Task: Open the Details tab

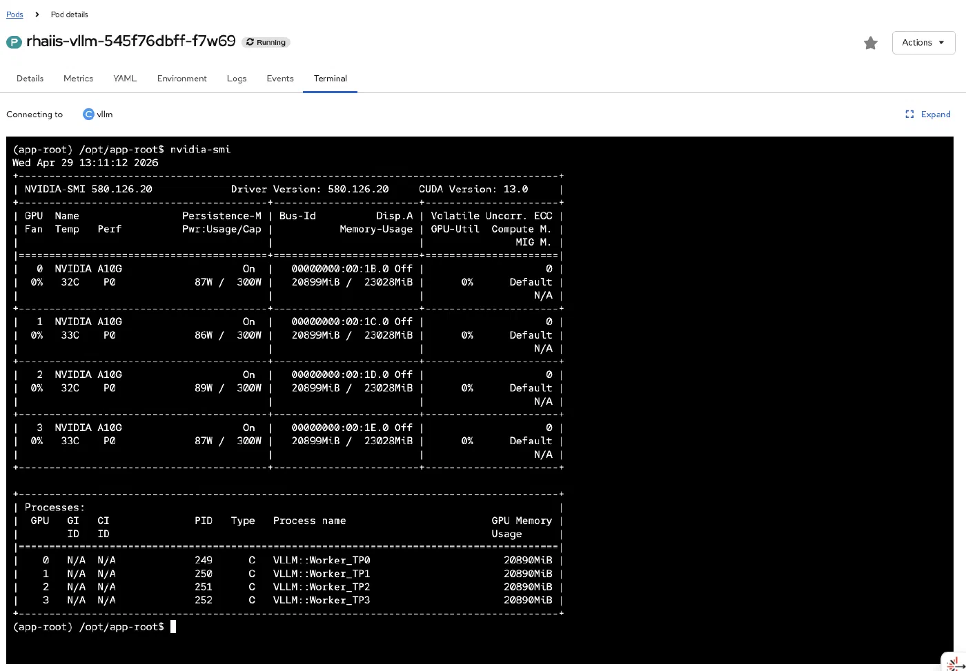Action: click(x=30, y=79)
